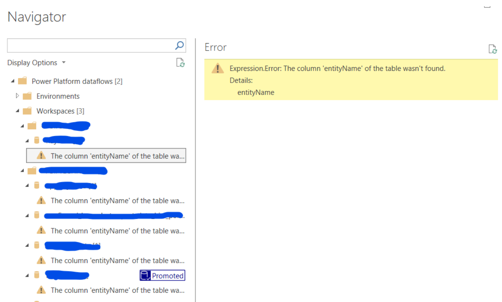The width and height of the screenshot is (502, 302).
Task: Click the magnifying glass search icon
Action: 179,45
